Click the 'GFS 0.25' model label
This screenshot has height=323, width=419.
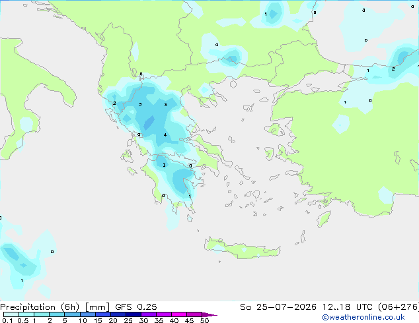[x=136, y=307]
